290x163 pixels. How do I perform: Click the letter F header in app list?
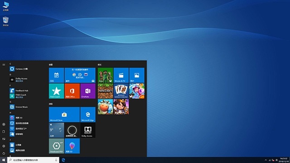(10, 86)
